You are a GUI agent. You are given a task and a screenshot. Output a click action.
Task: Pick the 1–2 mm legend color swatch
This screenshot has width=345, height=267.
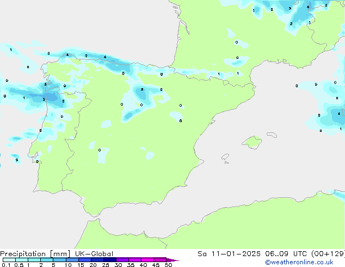click(x=34, y=260)
